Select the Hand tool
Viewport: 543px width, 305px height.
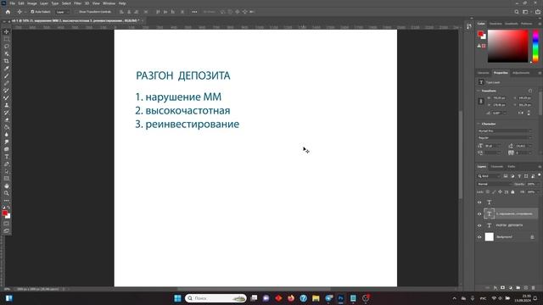click(6, 186)
